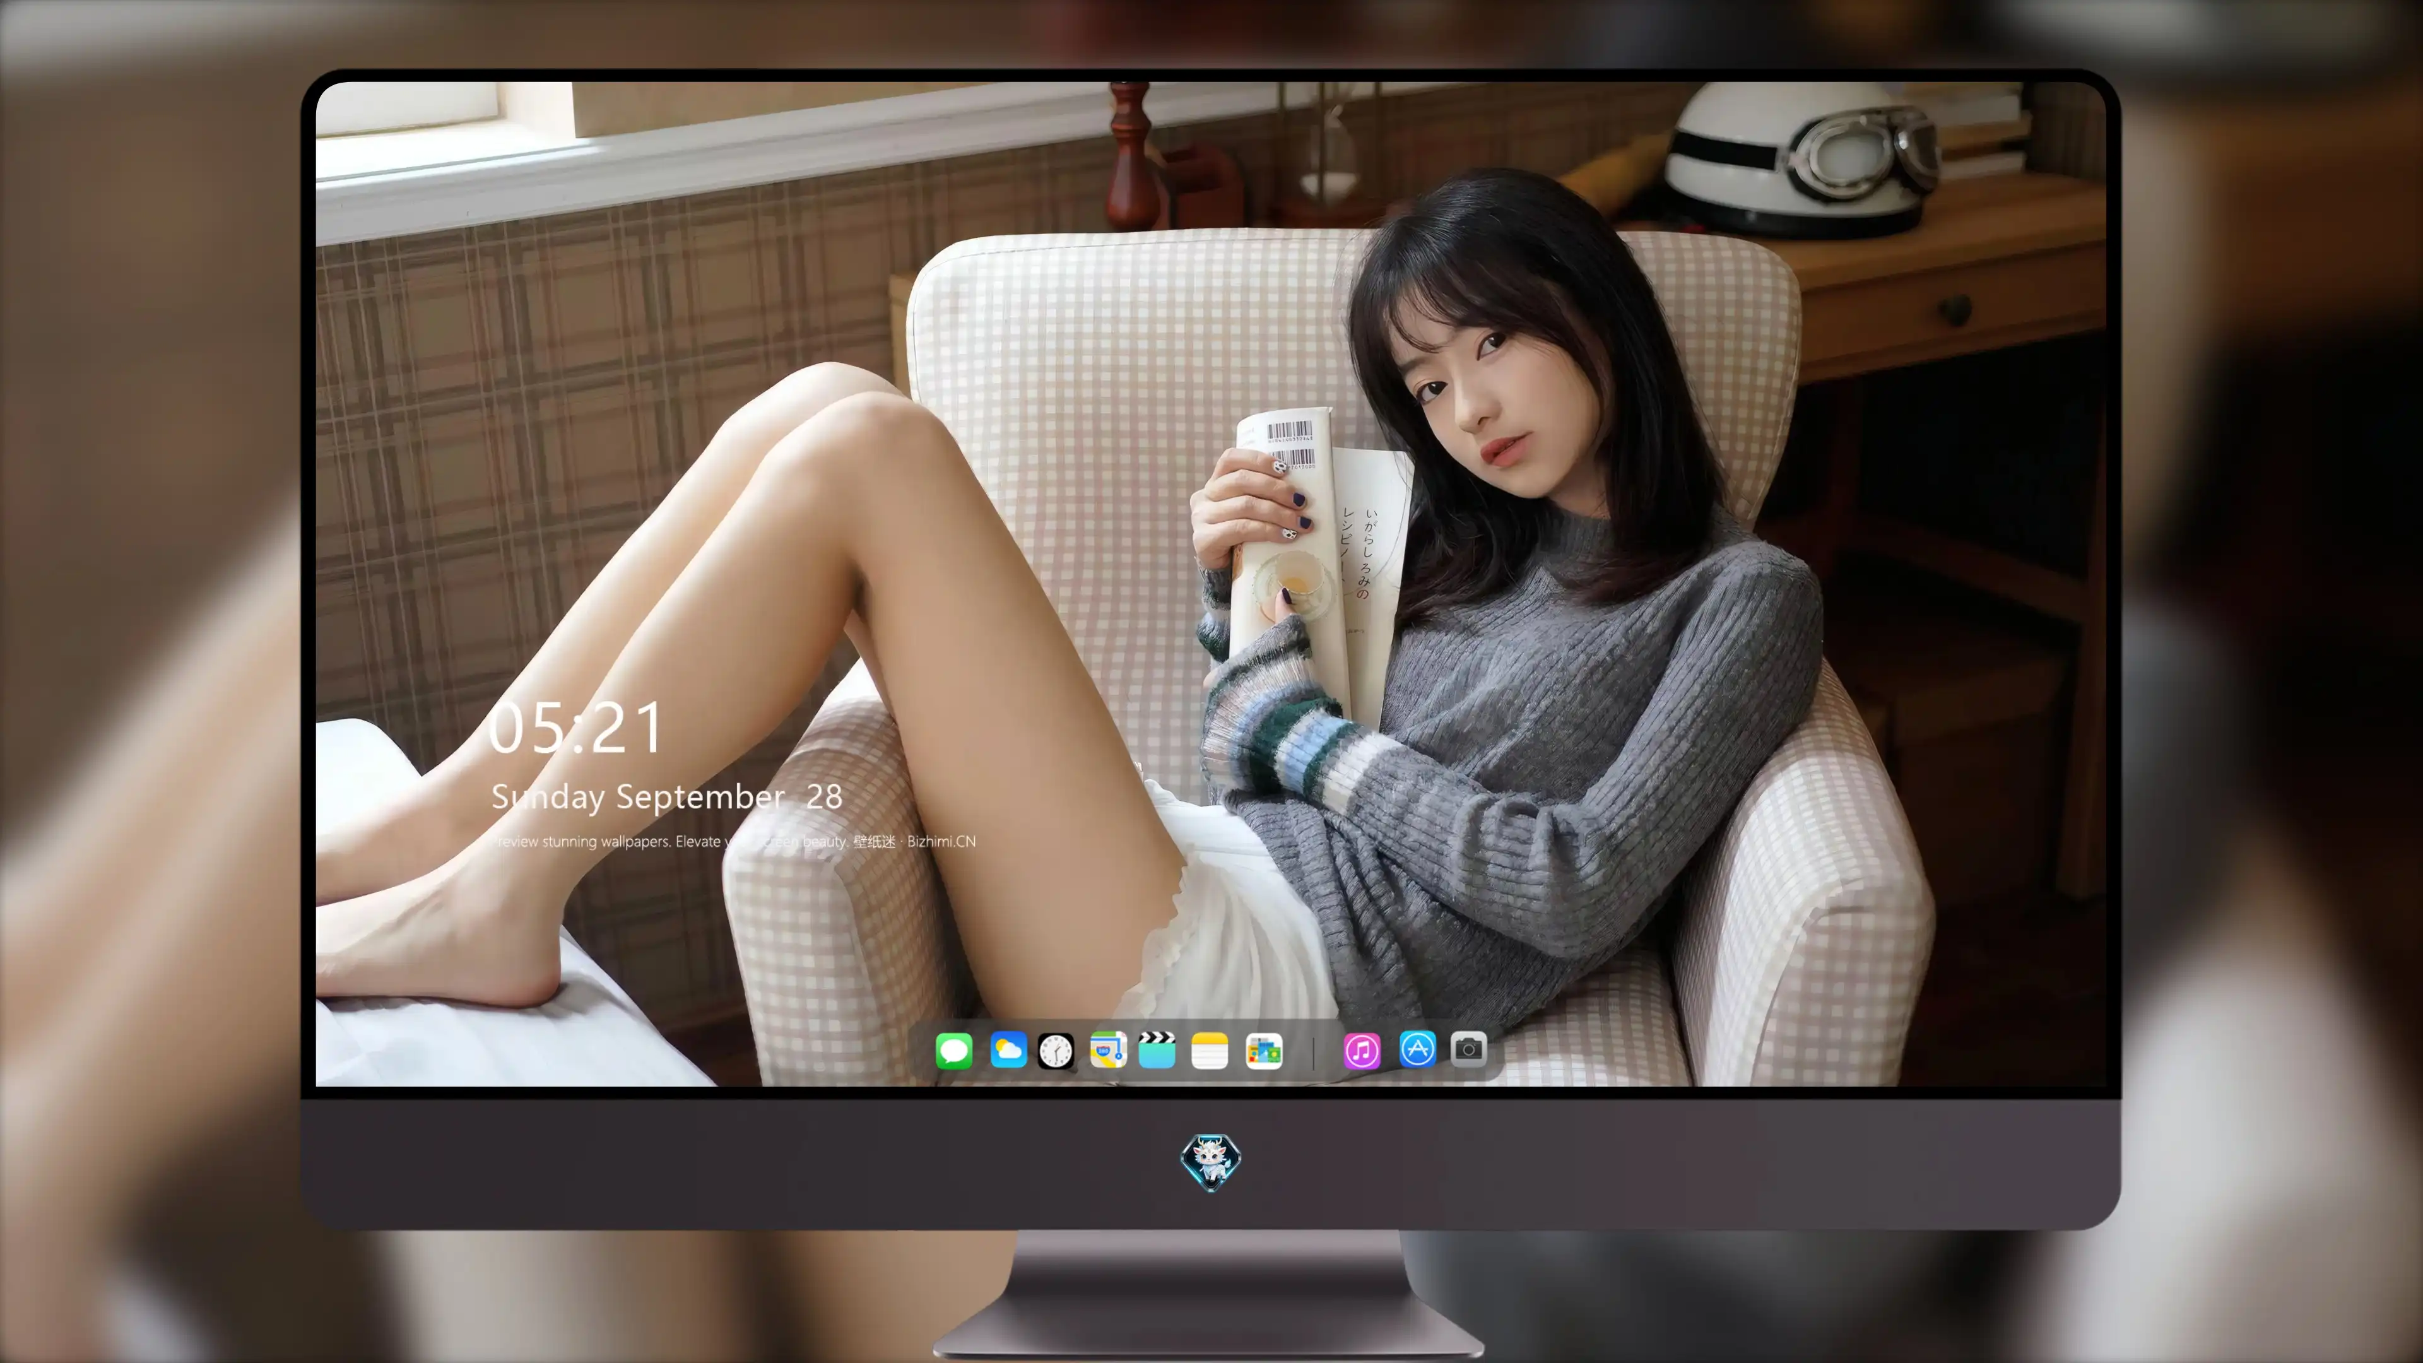Click the Bizhimi.CN caption text
Viewport: 2423px width, 1363px height.
[941, 842]
